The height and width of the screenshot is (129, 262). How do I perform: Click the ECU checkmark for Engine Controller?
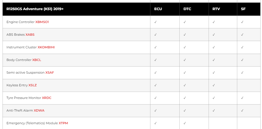(x=155, y=22)
